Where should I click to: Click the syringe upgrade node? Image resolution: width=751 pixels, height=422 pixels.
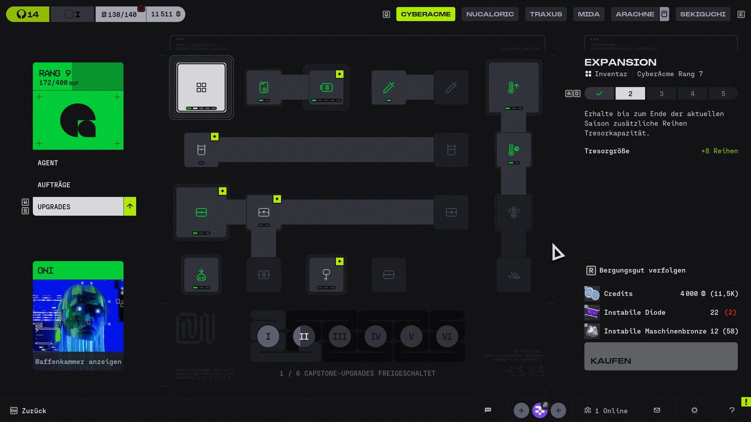coord(389,88)
